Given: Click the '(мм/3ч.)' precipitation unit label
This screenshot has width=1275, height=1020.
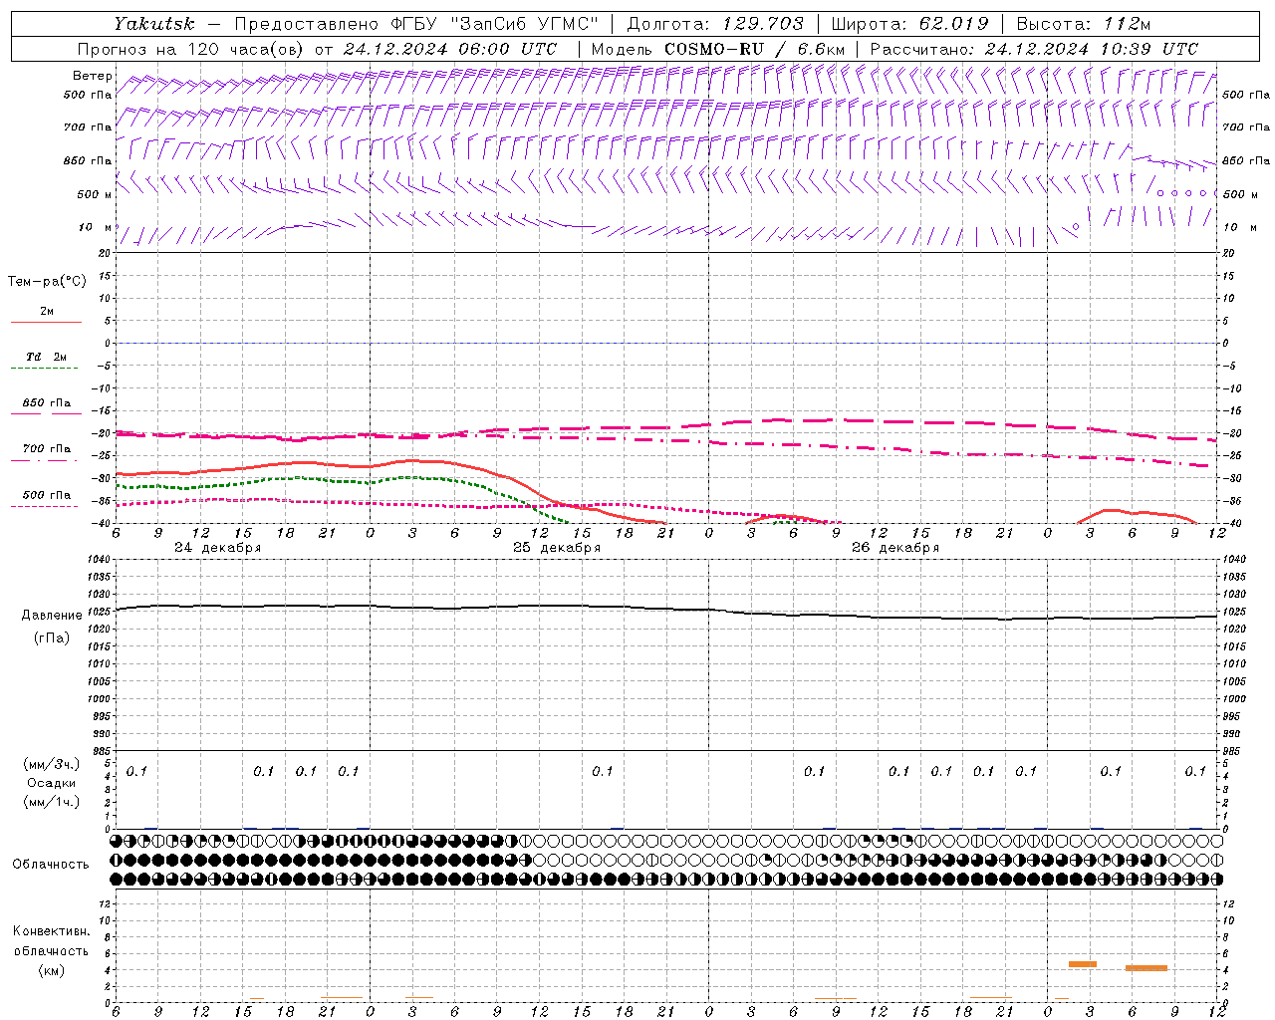Looking at the screenshot, I should point(52,764).
